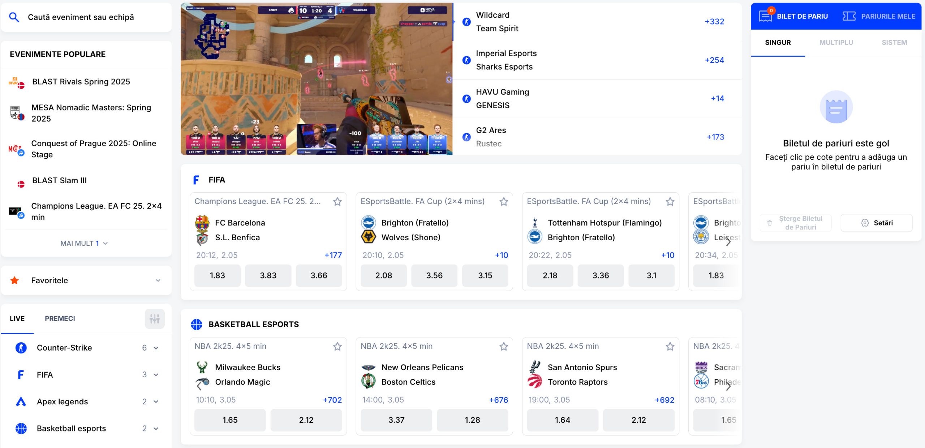Image resolution: width=925 pixels, height=448 pixels.
Task: Click the Șterge Biletul de Pariuri button
Action: point(796,223)
